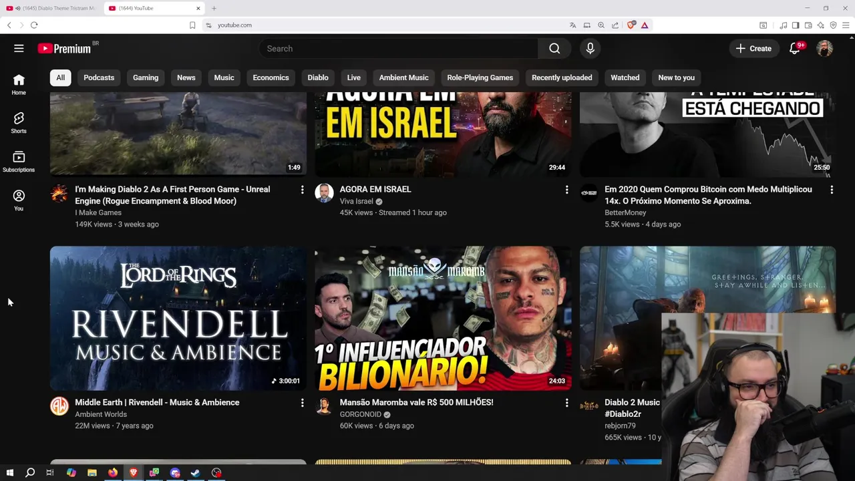
Task: Click the translate page icon
Action: coord(572,25)
